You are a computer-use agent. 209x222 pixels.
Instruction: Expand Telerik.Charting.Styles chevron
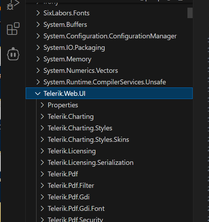(x=42, y=128)
